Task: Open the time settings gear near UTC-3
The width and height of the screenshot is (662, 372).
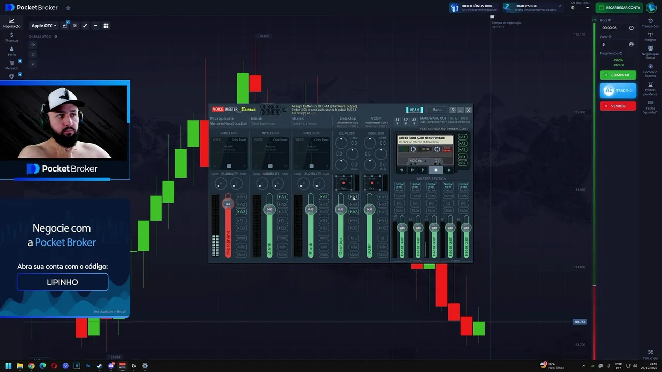Action: coord(56,36)
